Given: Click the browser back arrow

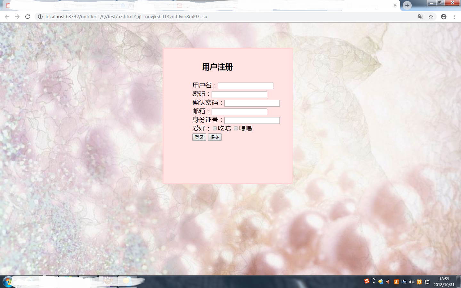Looking at the screenshot, I should [x=7, y=17].
